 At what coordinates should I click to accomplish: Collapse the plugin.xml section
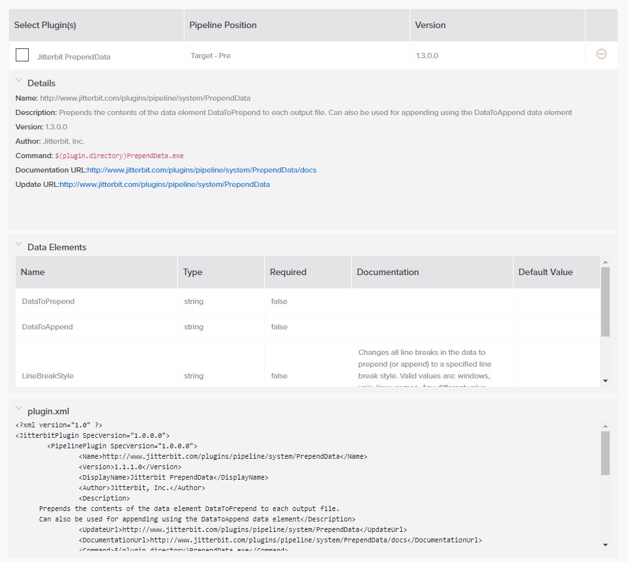(x=18, y=408)
